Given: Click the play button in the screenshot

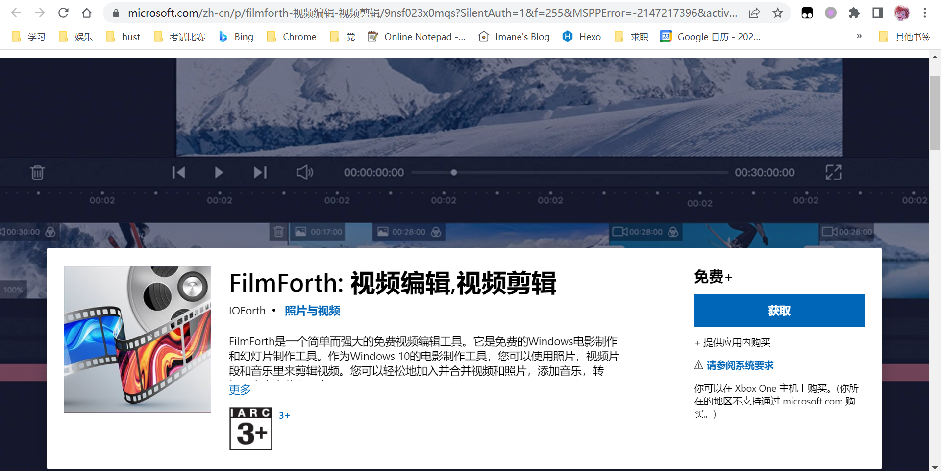Looking at the screenshot, I should pos(219,172).
